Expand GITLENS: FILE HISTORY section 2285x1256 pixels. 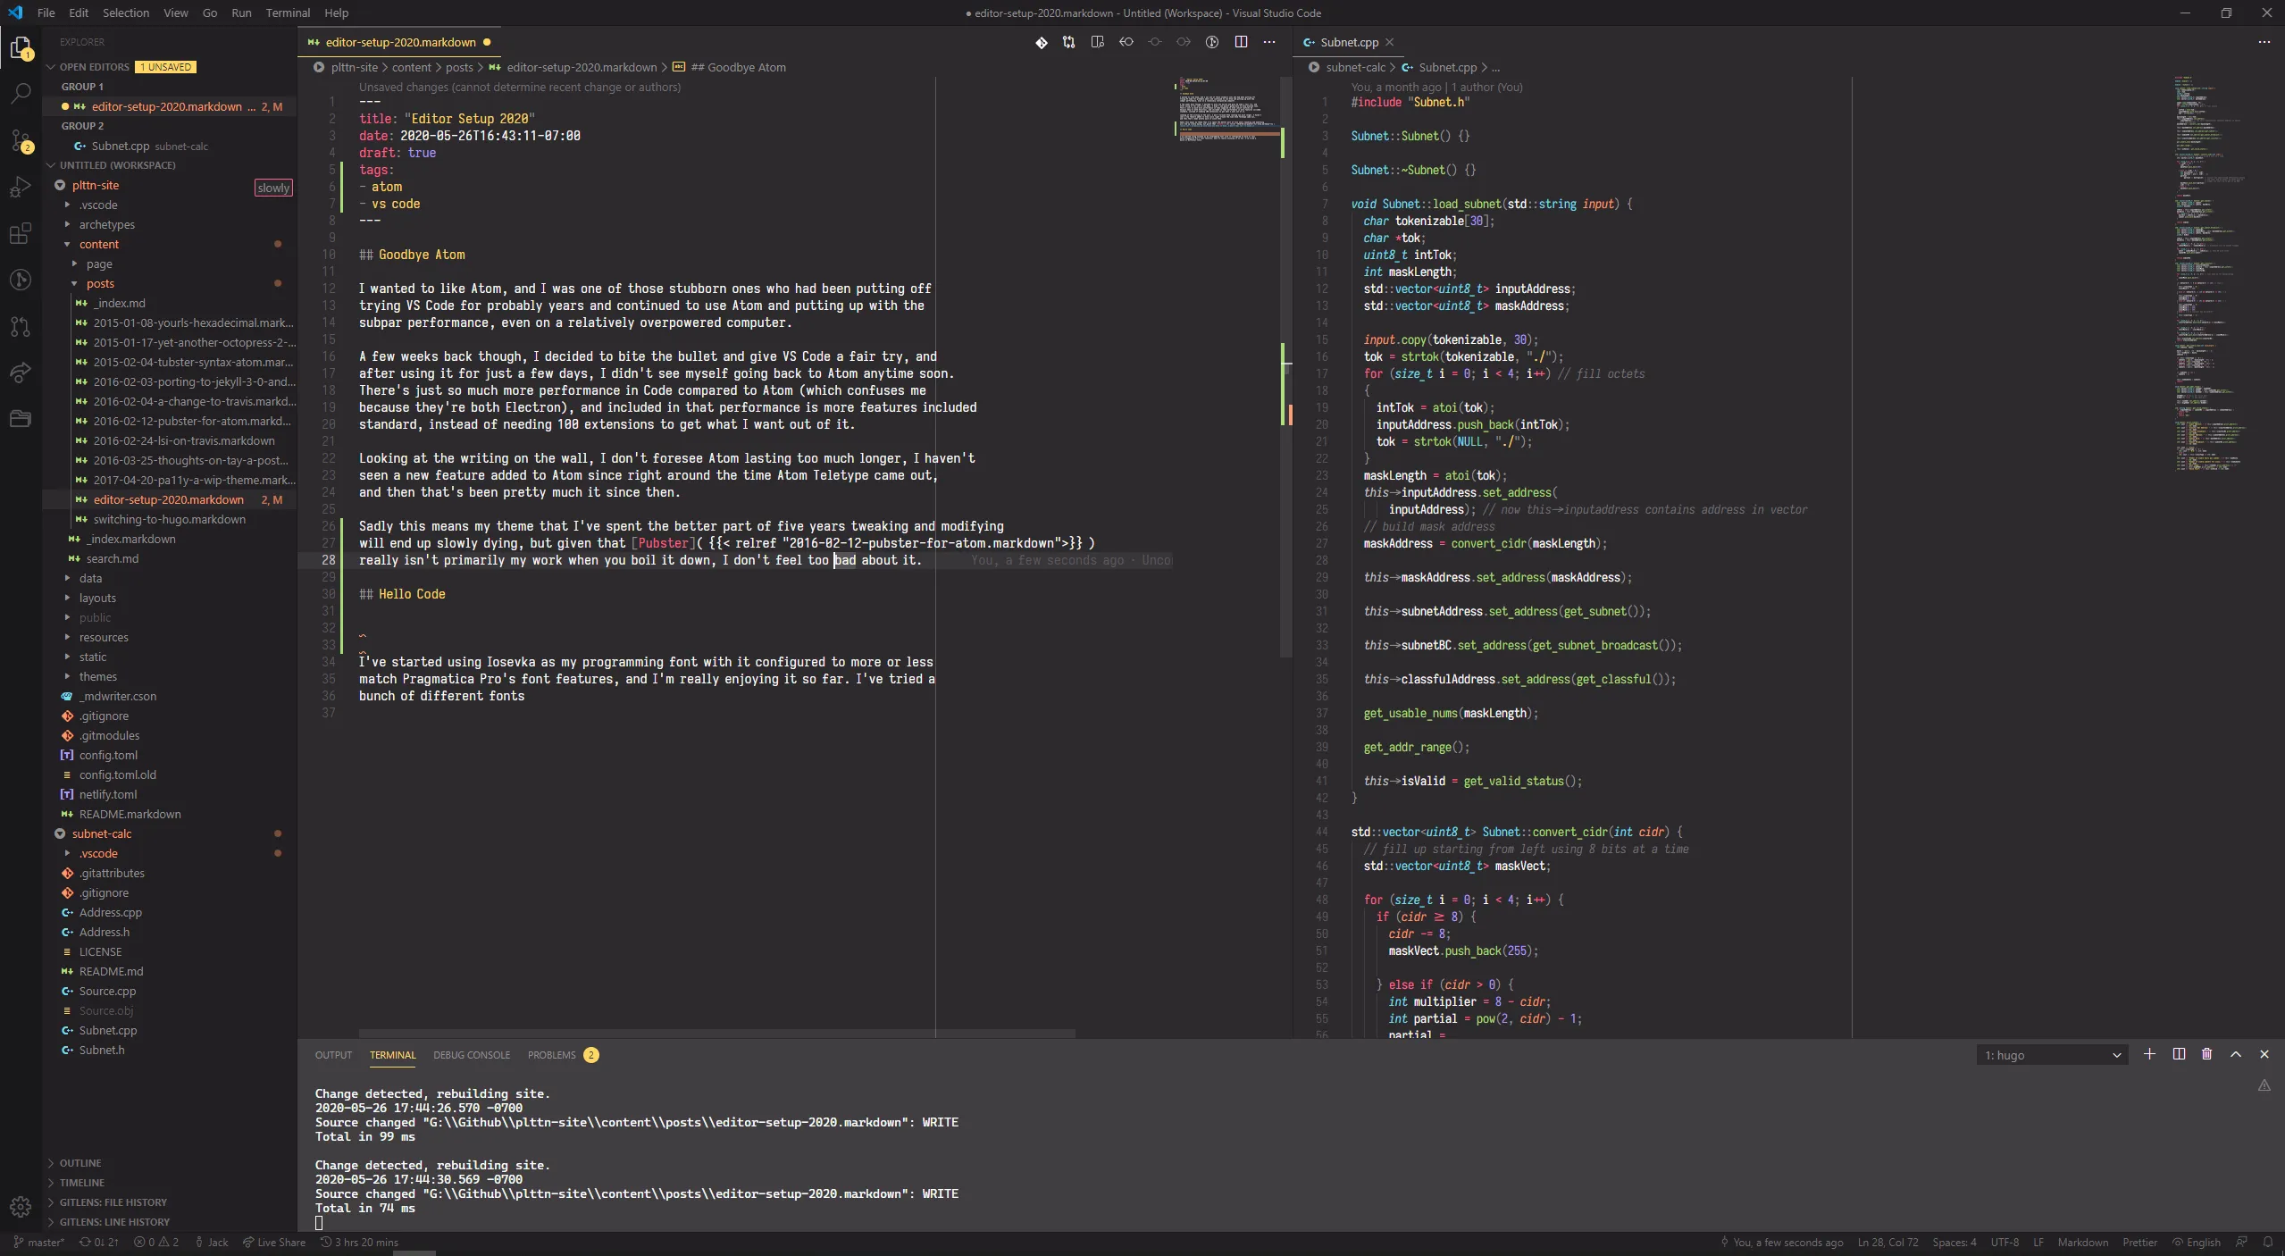(113, 1202)
